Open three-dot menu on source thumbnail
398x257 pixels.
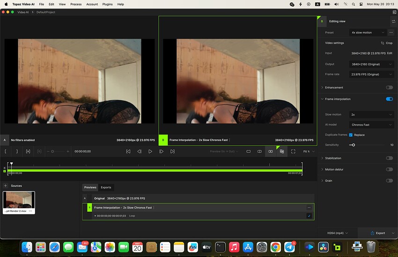(30, 211)
